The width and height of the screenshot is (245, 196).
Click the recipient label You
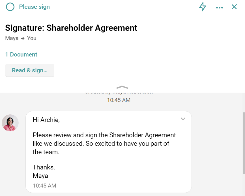click(x=32, y=38)
